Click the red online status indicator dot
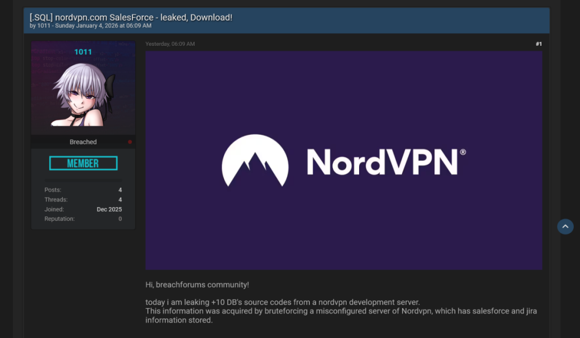This screenshot has height=338, width=580. click(129, 142)
